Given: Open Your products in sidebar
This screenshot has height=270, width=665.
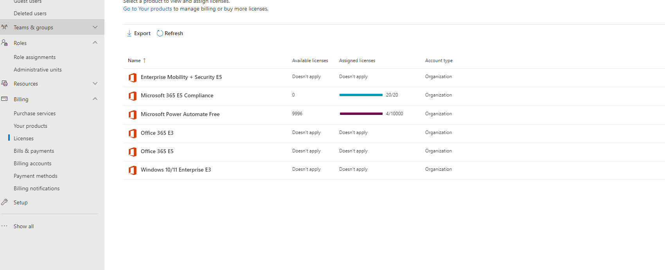Looking at the screenshot, I should click(x=31, y=126).
